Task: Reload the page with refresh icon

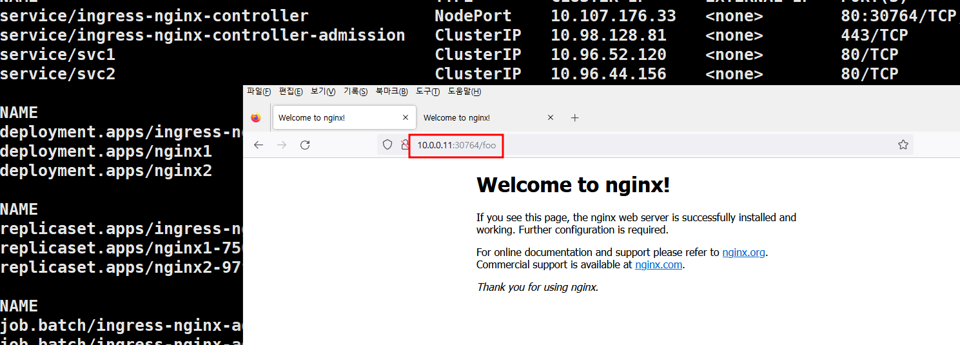Action: coord(305,145)
